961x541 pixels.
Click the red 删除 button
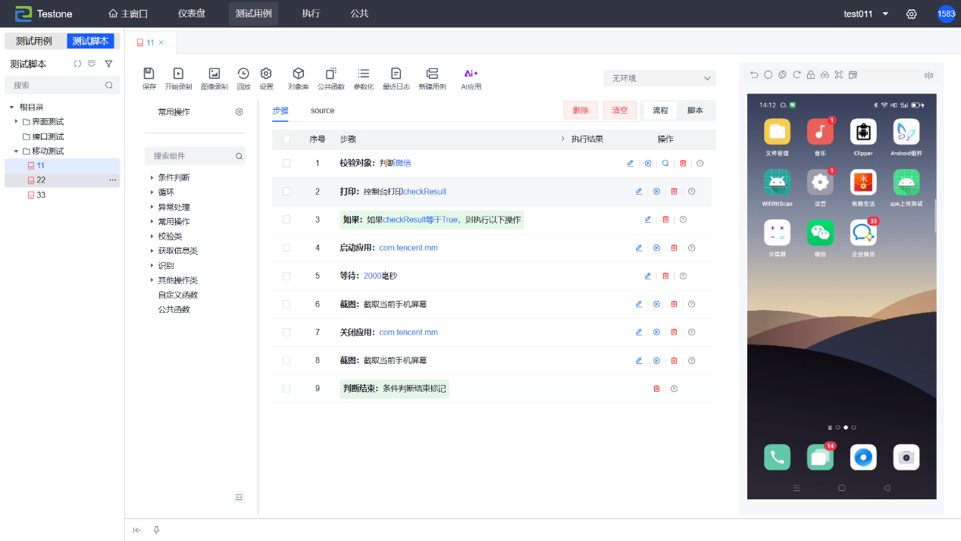(x=581, y=111)
